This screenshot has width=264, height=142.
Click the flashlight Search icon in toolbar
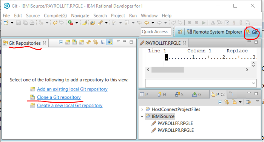point(100,23)
